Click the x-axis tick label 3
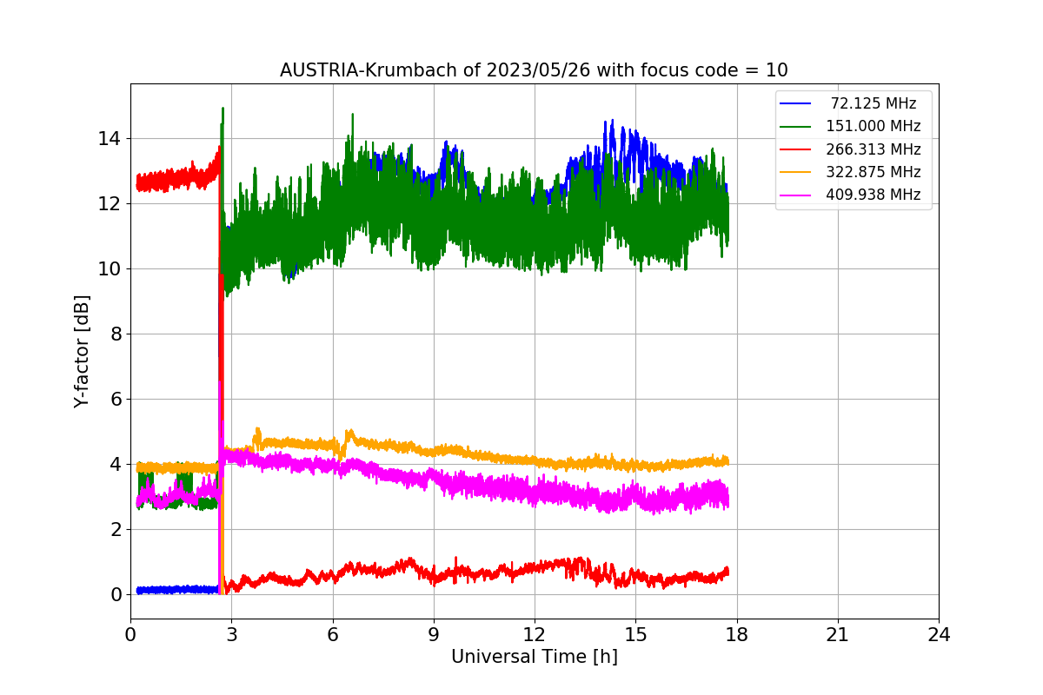This screenshot has height=695, width=1043. 231,634
